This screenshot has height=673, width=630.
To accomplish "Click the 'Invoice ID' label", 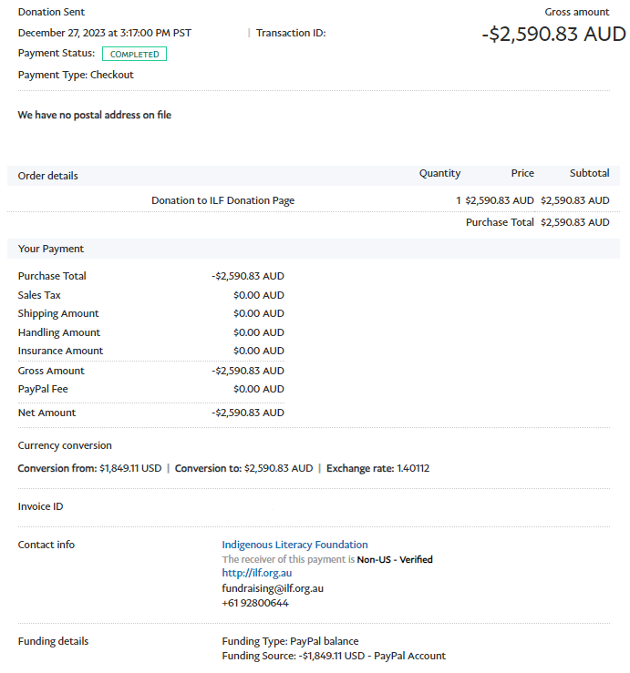I will tap(40, 507).
